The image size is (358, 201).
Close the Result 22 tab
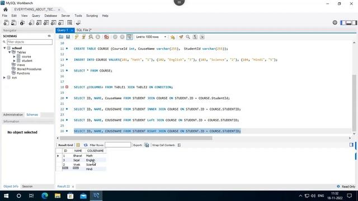[73, 186]
